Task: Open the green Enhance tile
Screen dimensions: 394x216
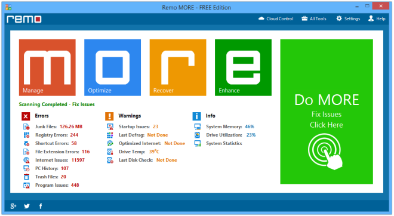Action: [243, 67]
